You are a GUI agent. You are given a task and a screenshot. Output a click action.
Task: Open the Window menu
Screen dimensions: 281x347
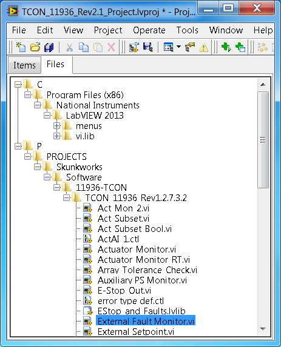tap(226, 30)
